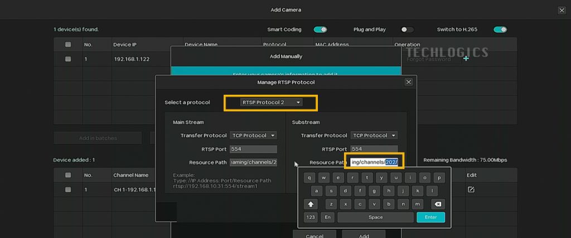Image resolution: width=571 pixels, height=238 pixels.
Task: Click the Main Stream RTSP Port field
Action: click(x=253, y=149)
